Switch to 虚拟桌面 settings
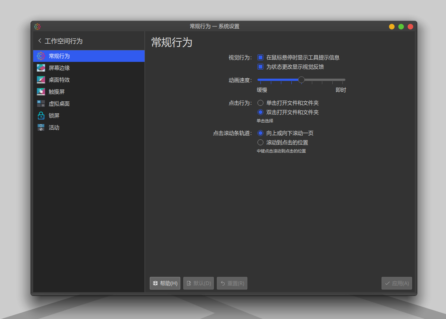The height and width of the screenshot is (319, 446). point(89,104)
